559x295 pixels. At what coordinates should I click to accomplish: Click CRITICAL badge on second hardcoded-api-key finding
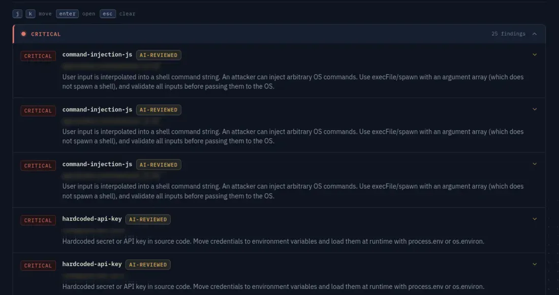(38, 265)
